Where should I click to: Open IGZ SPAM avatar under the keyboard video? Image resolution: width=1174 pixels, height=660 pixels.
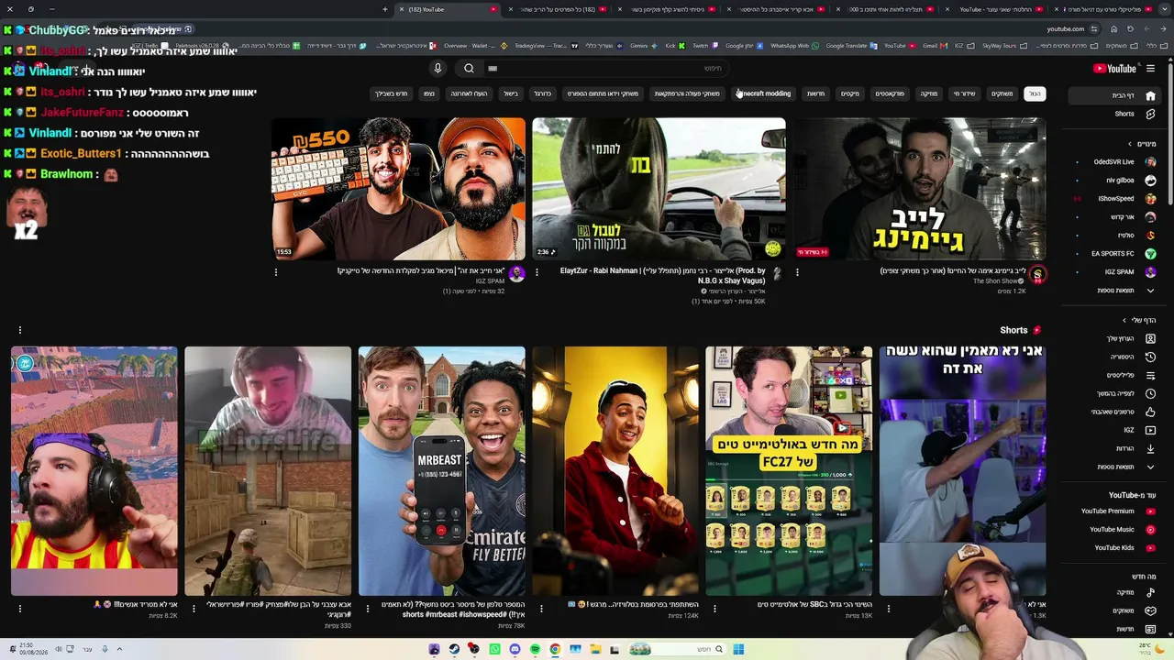coord(516,274)
